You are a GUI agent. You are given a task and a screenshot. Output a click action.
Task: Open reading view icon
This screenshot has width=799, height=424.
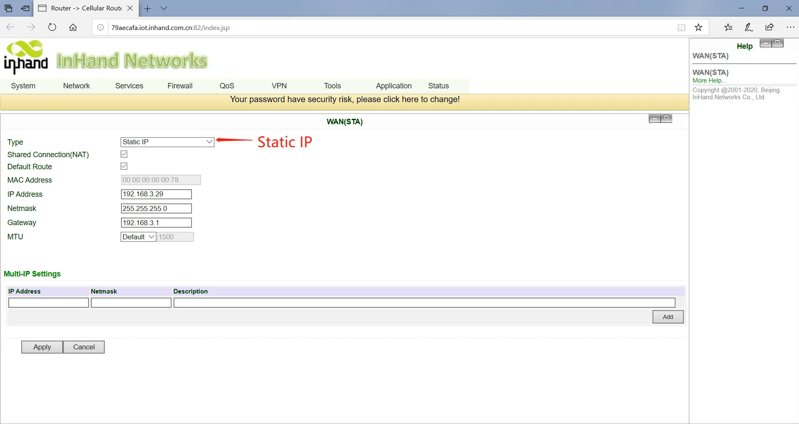click(x=681, y=28)
